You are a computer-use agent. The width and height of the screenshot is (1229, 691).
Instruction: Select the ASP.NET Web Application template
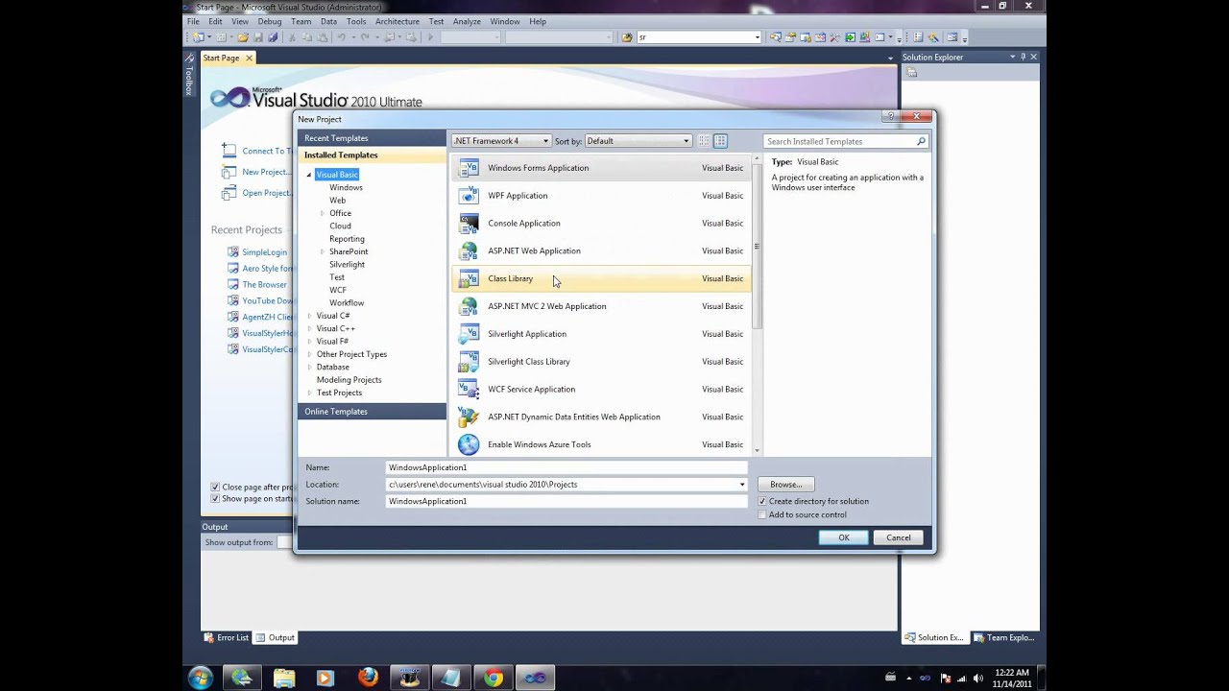pos(601,251)
